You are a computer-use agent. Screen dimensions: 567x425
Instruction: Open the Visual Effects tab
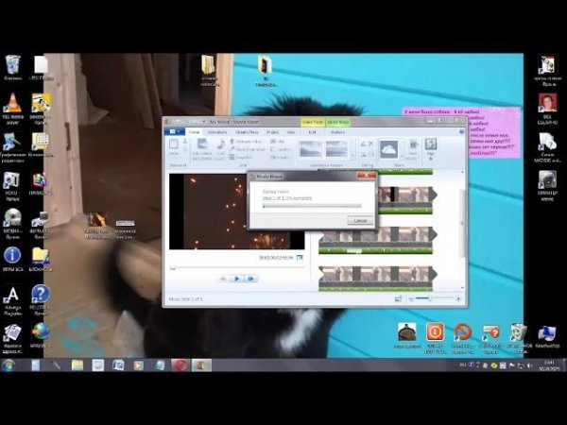point(247,132)
